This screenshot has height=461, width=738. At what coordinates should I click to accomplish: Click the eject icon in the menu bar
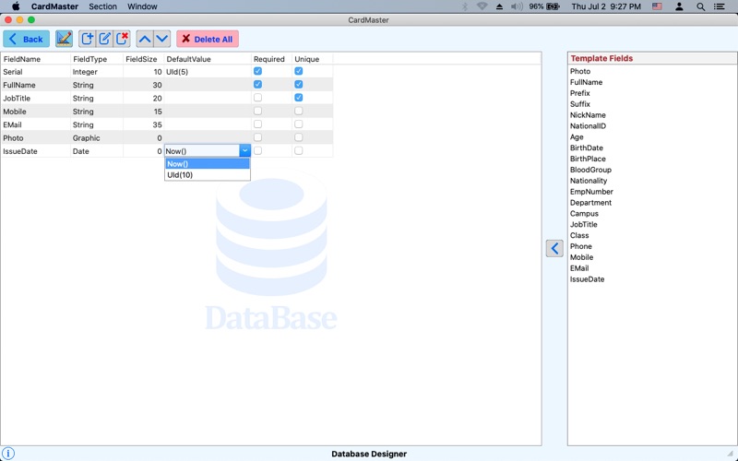point(499,6)
